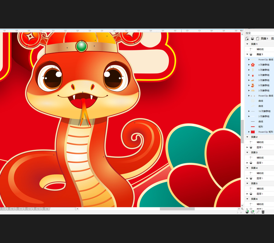This screenshot has height=243, width=274.
Task: Expand the 5 对象群组 item
Action: point(249,70)
